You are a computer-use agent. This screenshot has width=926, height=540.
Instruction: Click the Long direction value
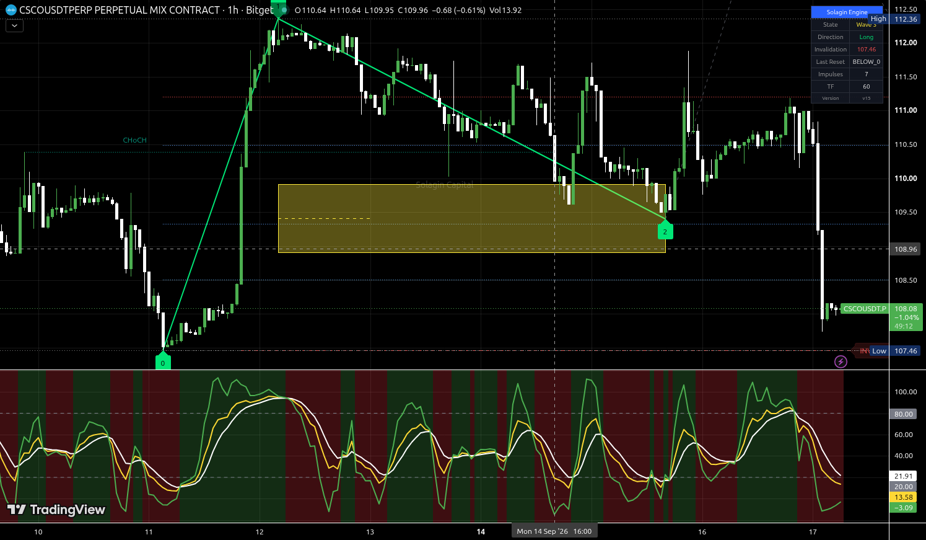tap(867, 37)
